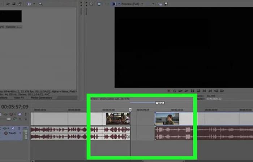Select the second video clip with man thumbnail
This screenshot has height=162, width=253.
tap(204, 118)
